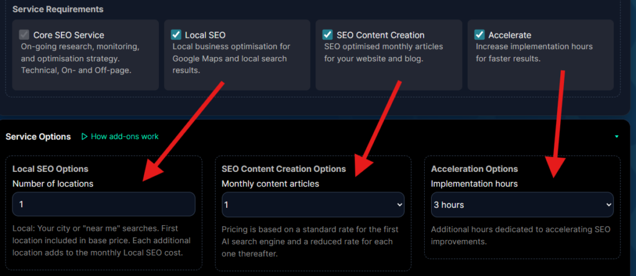636x276 pixels.
Task: Click the Acceleration Options heading
Action: pyautogui.click(x=475, y=169)
